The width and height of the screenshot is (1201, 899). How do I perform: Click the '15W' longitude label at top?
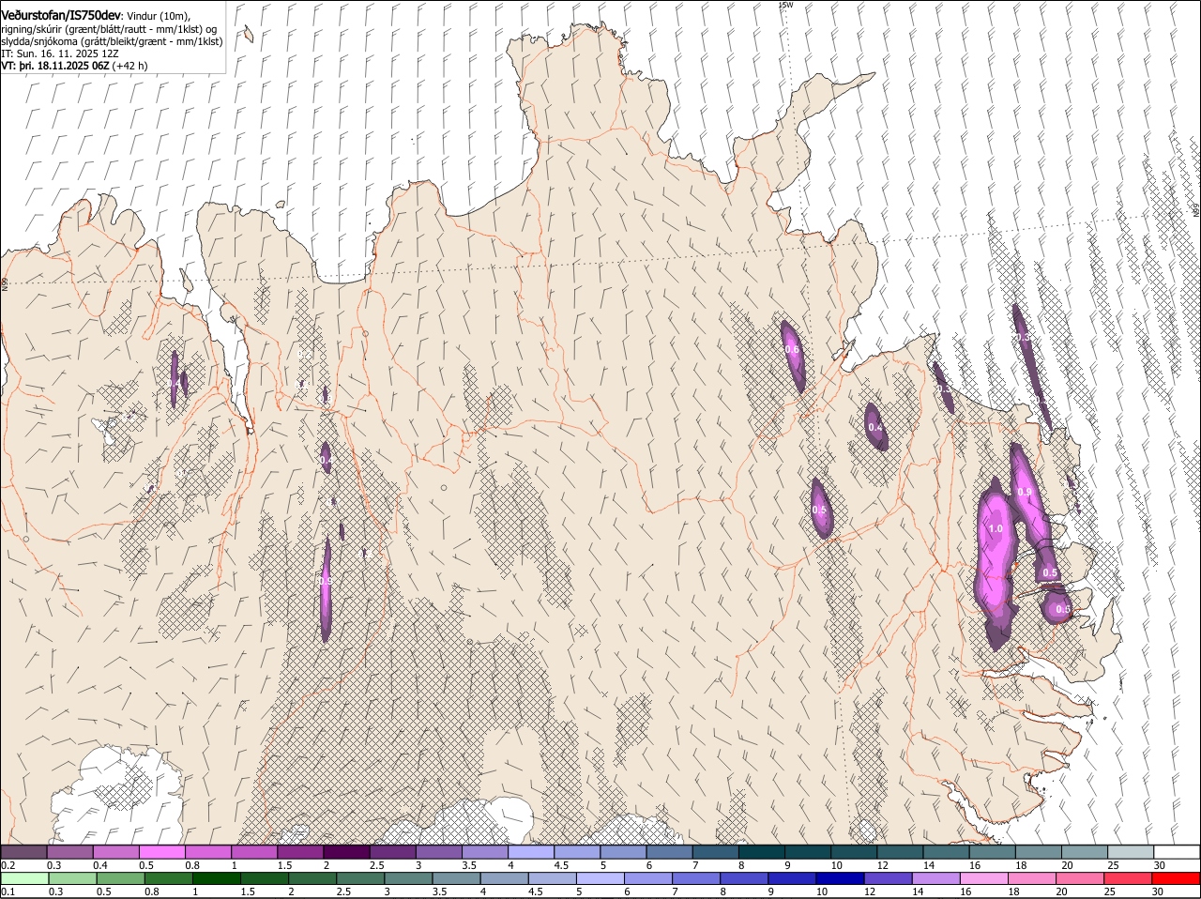785,5
